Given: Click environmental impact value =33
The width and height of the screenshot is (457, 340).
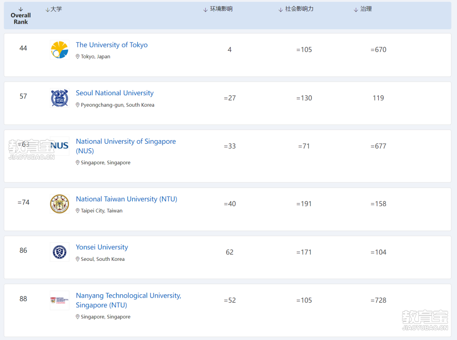Looking at the screenshot, I should tap(230, 146).
